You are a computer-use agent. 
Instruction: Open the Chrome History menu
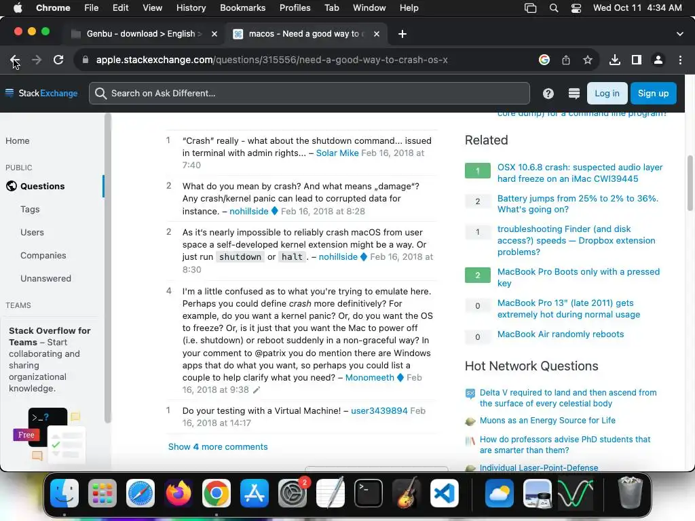coord(191,8)
